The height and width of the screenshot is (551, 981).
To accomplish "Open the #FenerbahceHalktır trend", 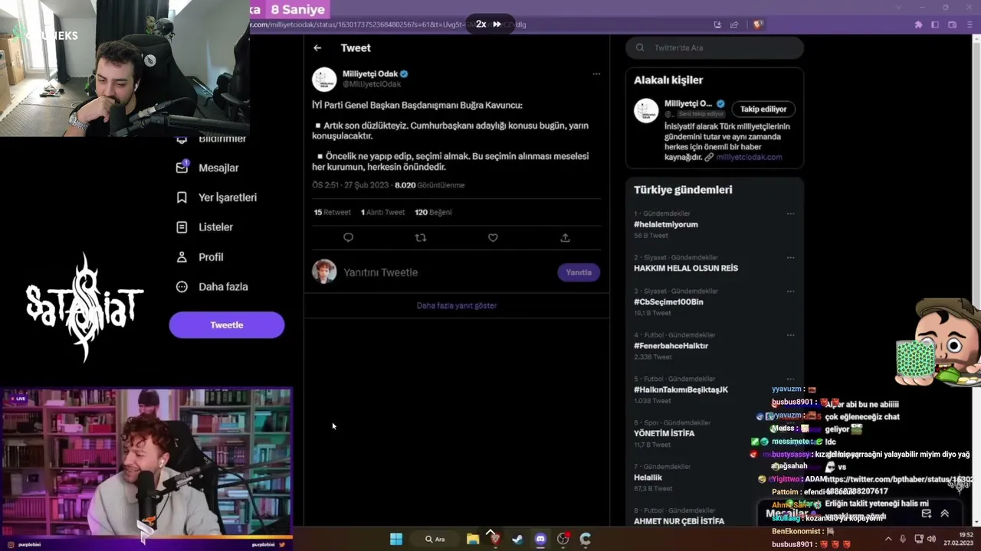I will pos(671,346).
